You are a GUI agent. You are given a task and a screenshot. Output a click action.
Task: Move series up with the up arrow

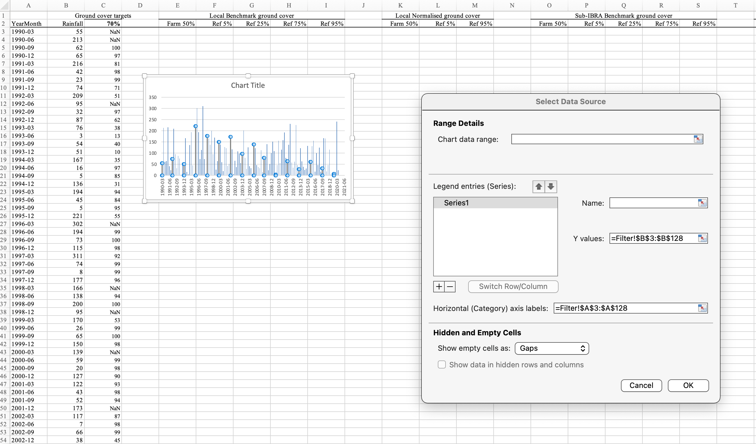539,187
